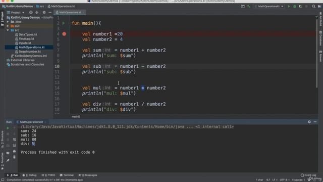Toggle breakpoint on line 4
The image size is (323, 182).
pyautogui.click(x=64, y=34)
